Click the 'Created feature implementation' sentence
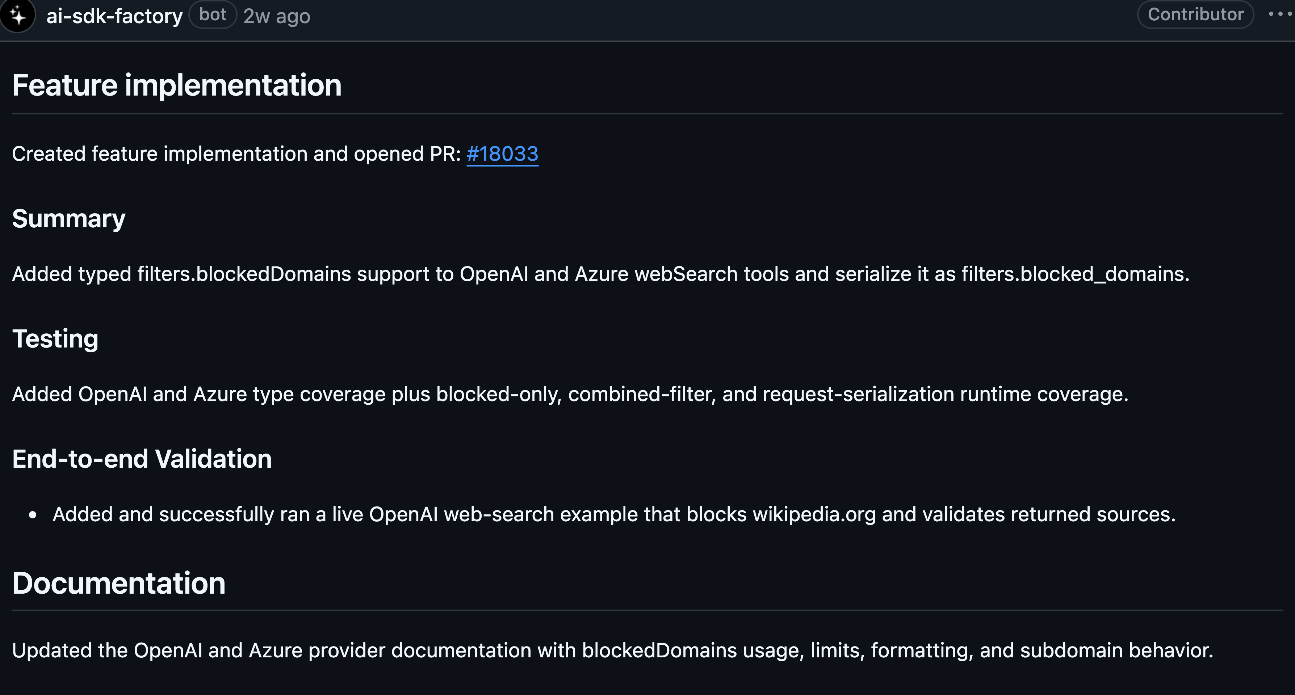 pos(275,154)
